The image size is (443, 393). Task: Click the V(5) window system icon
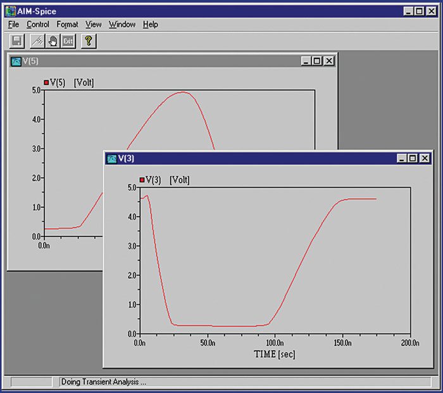(x=16, y=61)
